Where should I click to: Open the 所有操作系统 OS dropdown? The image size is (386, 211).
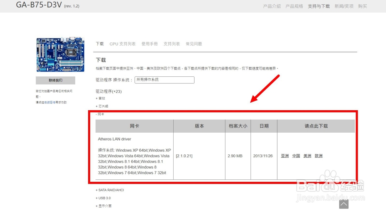point(164,80)
